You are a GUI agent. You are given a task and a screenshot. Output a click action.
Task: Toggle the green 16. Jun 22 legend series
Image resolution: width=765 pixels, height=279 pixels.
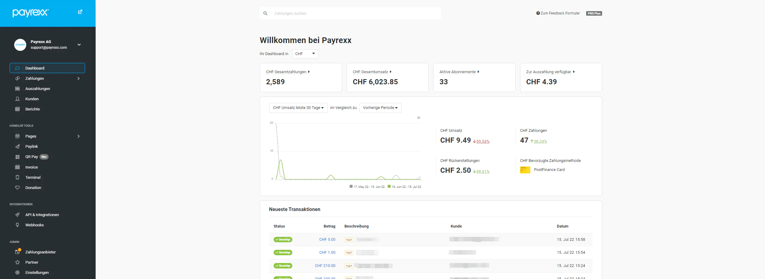[404, 187]
